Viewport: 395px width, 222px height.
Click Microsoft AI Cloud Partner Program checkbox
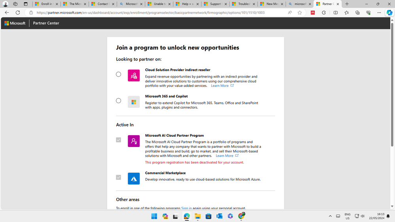(118, 140)
